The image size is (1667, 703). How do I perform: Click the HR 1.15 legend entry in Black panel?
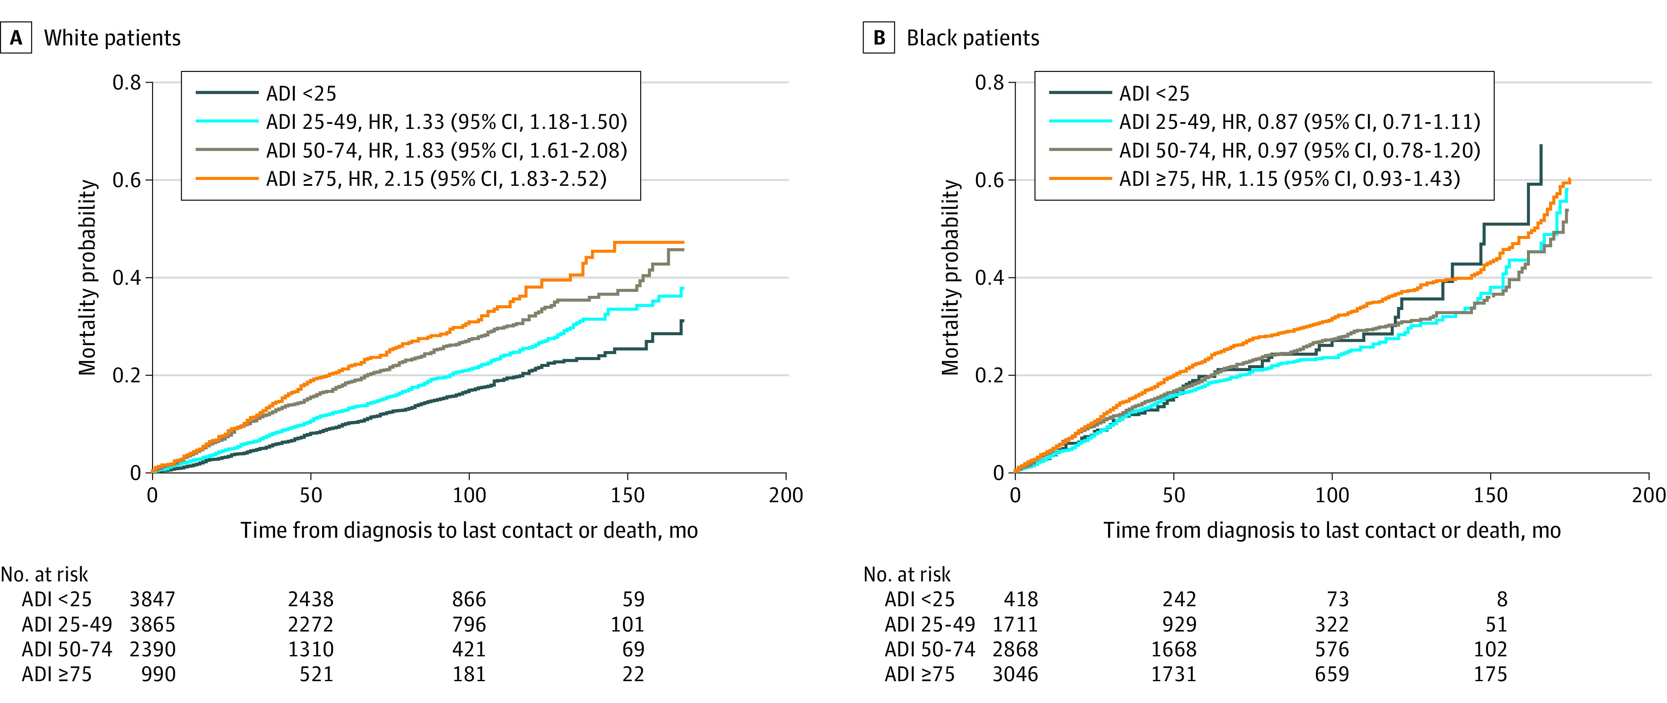[1289, 179]
